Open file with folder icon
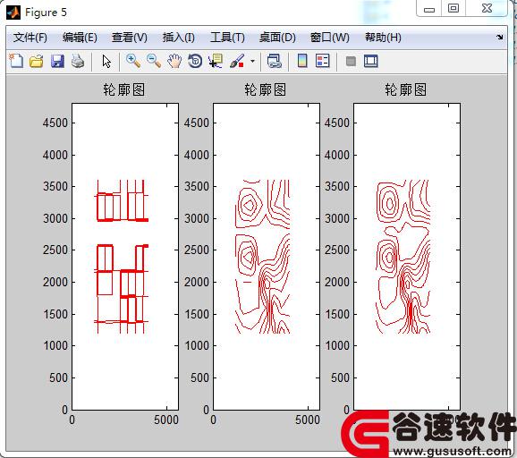This screenshot has height=458, width=517. coord(37,62)
